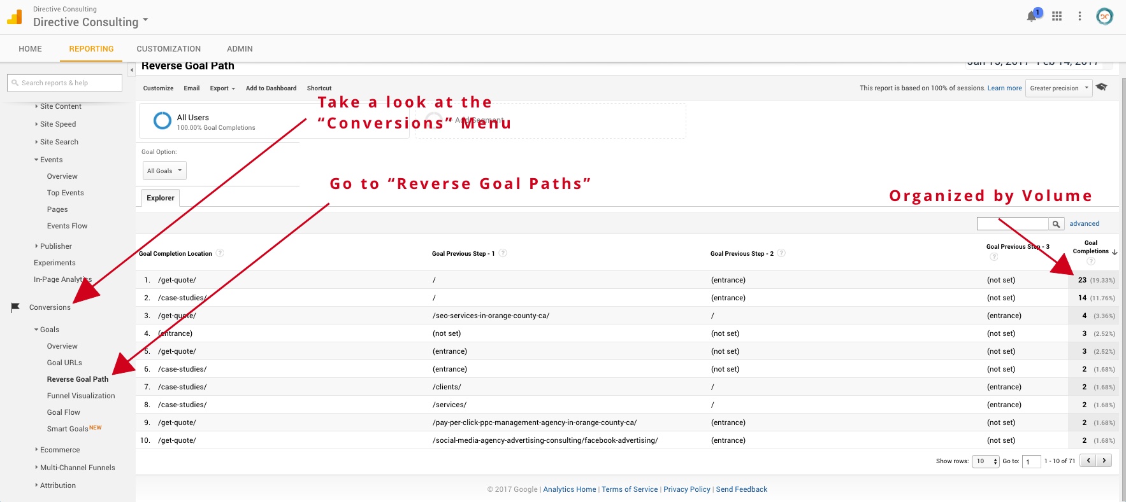Click the Send Feedback link
The image size is (1126, 502).
(742, 489)
